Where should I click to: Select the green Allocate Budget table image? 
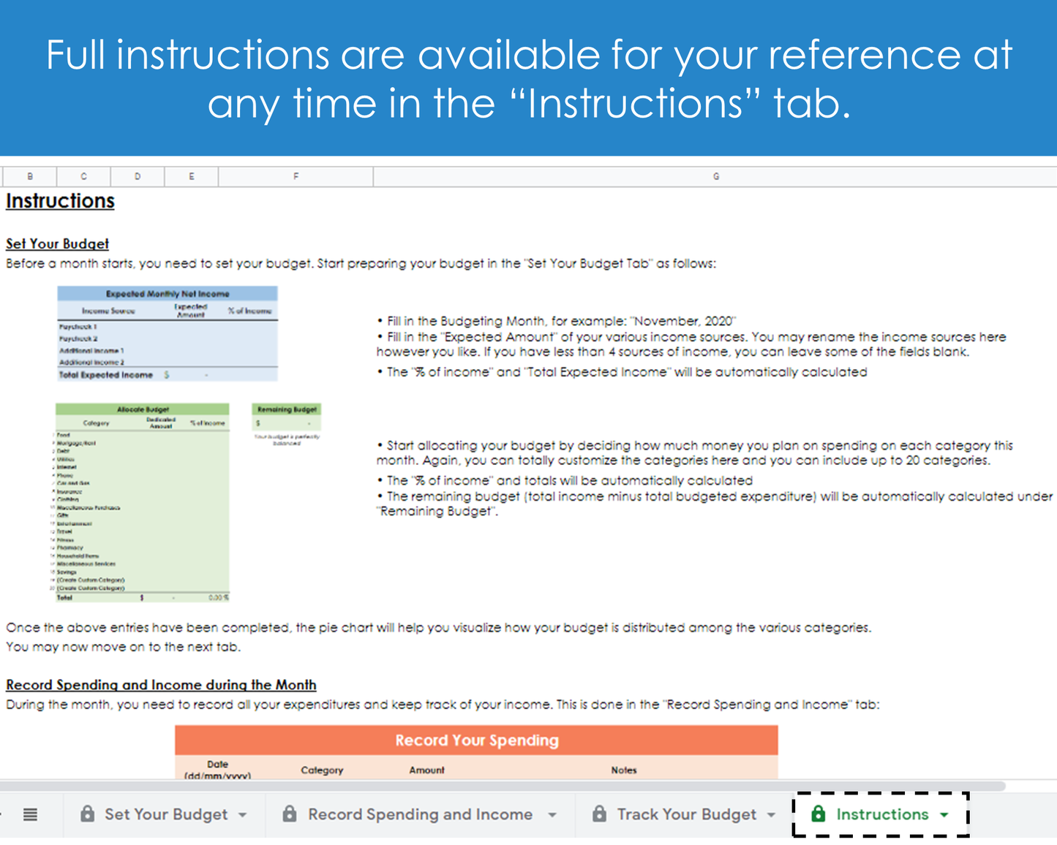click(143, 502)
